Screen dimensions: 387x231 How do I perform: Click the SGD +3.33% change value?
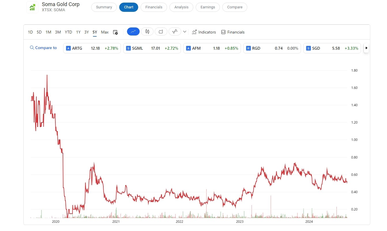pos(352,48)
